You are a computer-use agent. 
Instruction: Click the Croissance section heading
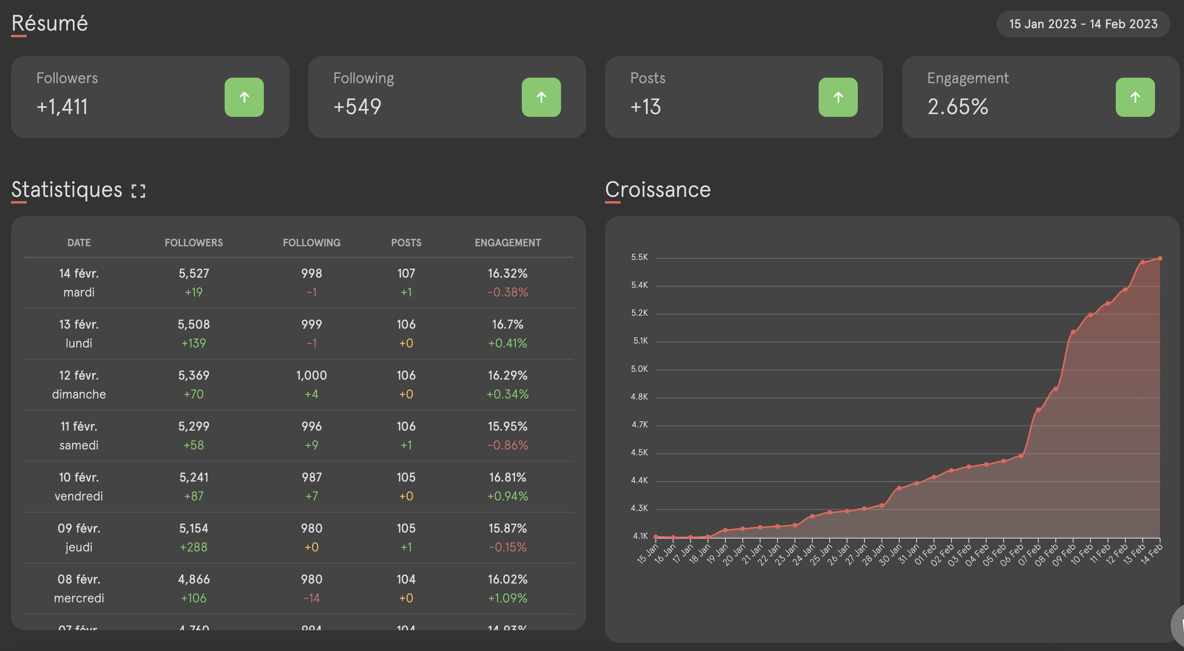[657, 189]
